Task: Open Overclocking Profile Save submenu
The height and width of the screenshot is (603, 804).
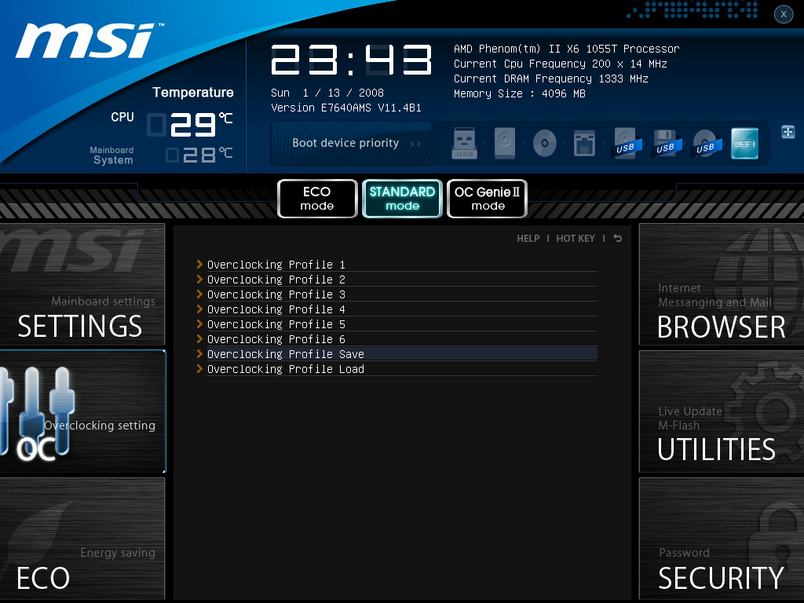Action: coord(397,354)
